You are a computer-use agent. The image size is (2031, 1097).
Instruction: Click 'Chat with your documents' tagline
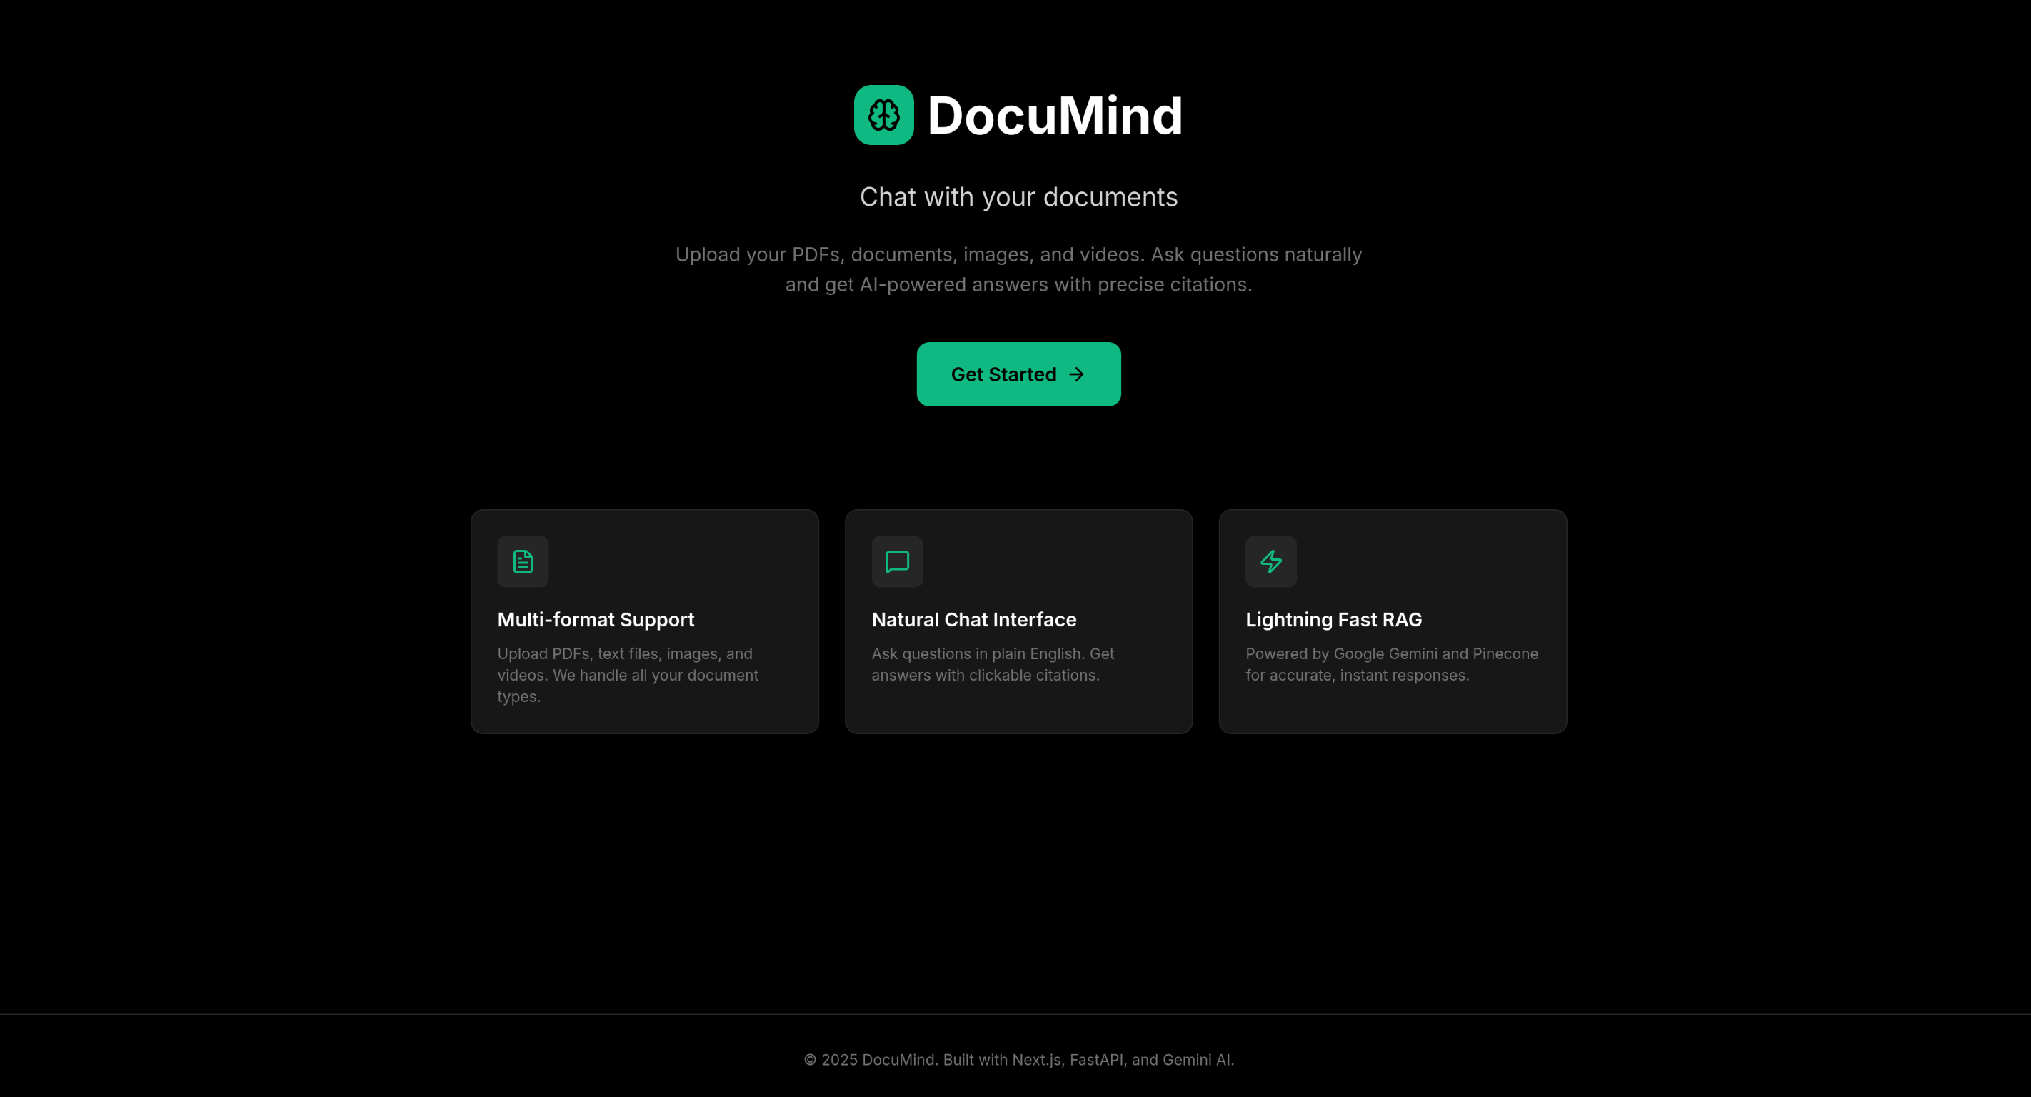(1018, 197)
